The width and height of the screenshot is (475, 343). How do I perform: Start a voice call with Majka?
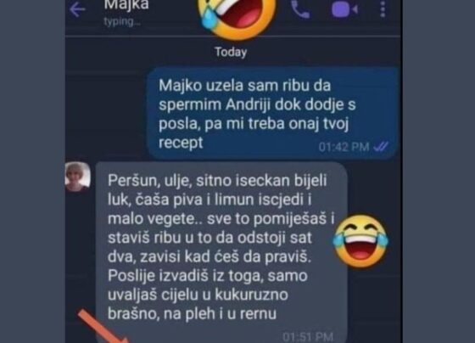pyautogui.click(x=300, y=9)
